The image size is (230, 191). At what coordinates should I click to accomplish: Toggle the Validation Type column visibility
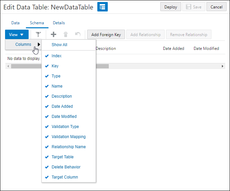click(65, 127)
